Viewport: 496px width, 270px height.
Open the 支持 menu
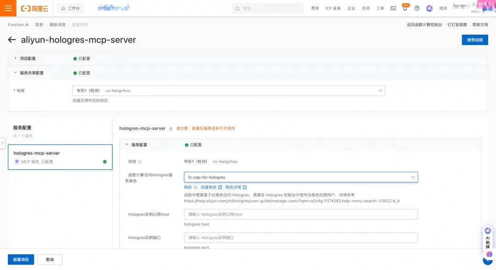coord(366,9)
